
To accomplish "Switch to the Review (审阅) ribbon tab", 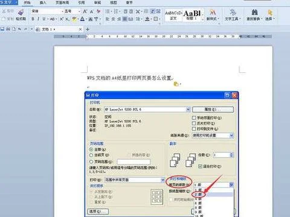I will tap(97, 2).
